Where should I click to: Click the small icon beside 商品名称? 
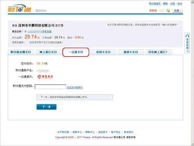(x=26, y=31)
